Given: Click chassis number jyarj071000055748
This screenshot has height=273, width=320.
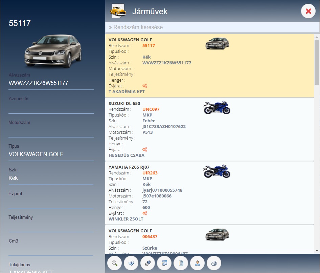Looking at the screenshot, I should click(x=162, y=190).
